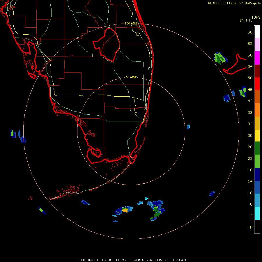Image resolution: width=262 pixels, height=262 pixels.
Task: Click the 50 NMI range ring label
Action: pyautogui.click(x=131, y=77)
